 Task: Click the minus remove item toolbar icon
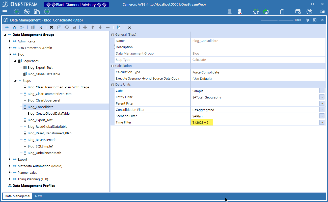click(108, 27)
